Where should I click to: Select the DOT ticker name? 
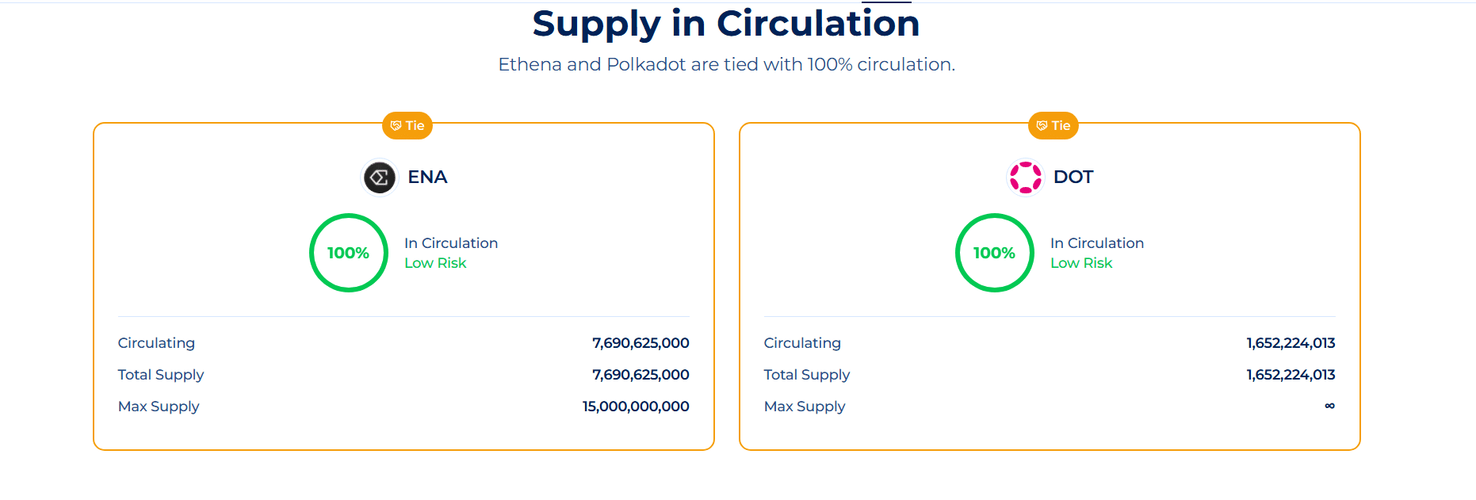tap(1073, 177)
